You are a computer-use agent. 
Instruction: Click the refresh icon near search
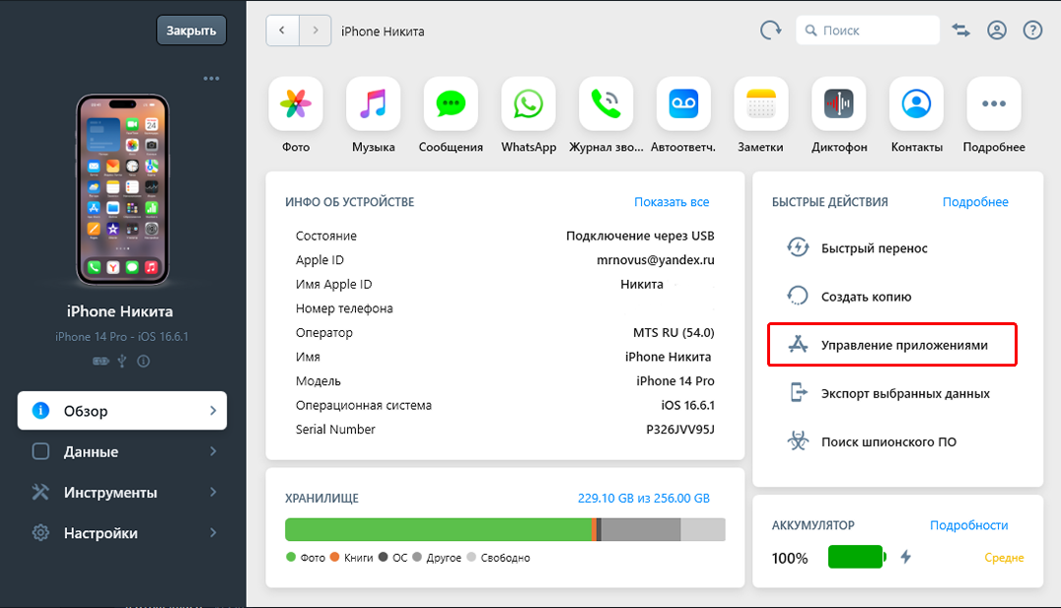point(770,31)
